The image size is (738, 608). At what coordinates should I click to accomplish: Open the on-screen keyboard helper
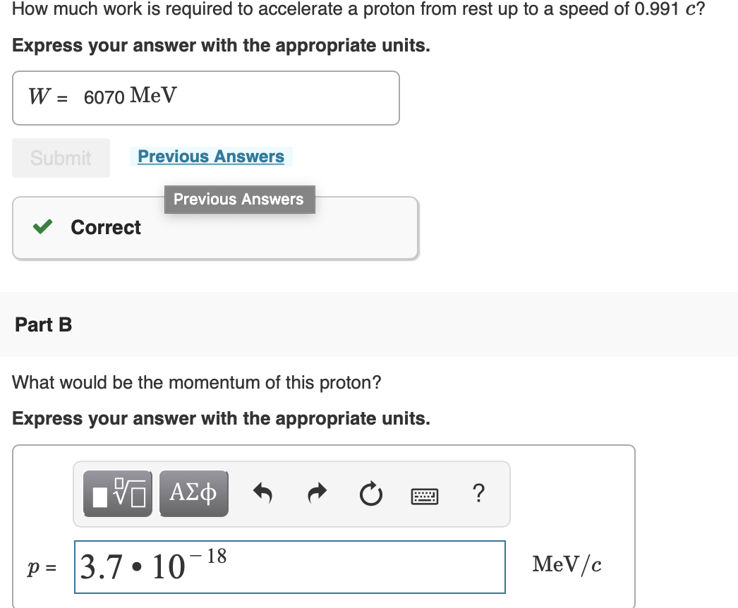[425, 494]
